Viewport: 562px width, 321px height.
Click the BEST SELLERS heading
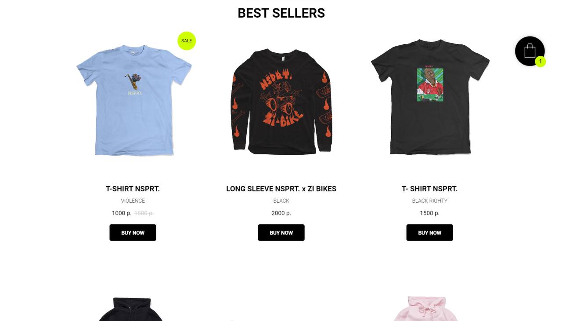tap(281, 13)
